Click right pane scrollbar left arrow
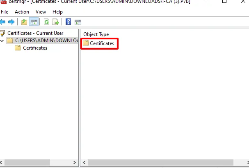249x168 pixels. pyautogui.click(x=84, y=162)
